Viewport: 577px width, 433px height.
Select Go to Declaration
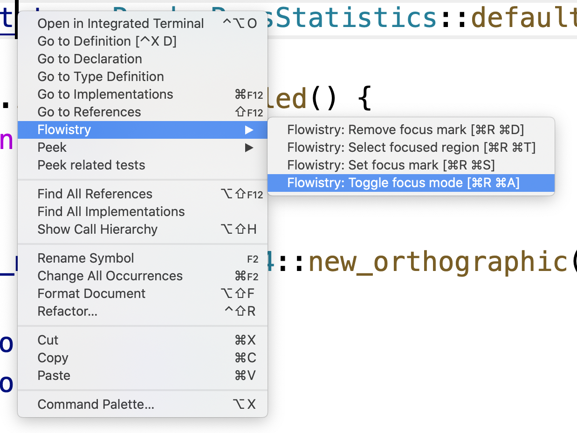90,59
